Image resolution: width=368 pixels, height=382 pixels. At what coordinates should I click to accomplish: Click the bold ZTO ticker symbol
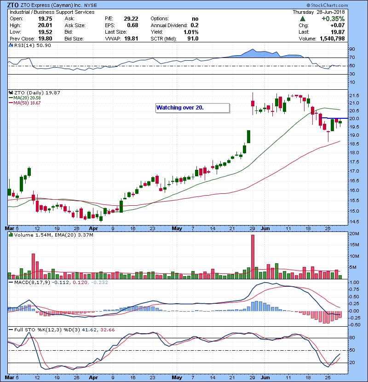[12, 5]
